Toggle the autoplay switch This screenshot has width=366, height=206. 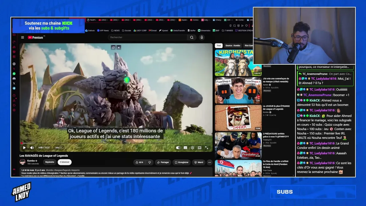178,148
